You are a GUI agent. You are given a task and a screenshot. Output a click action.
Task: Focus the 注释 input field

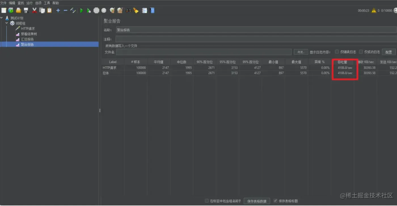[x=256, y=39]
